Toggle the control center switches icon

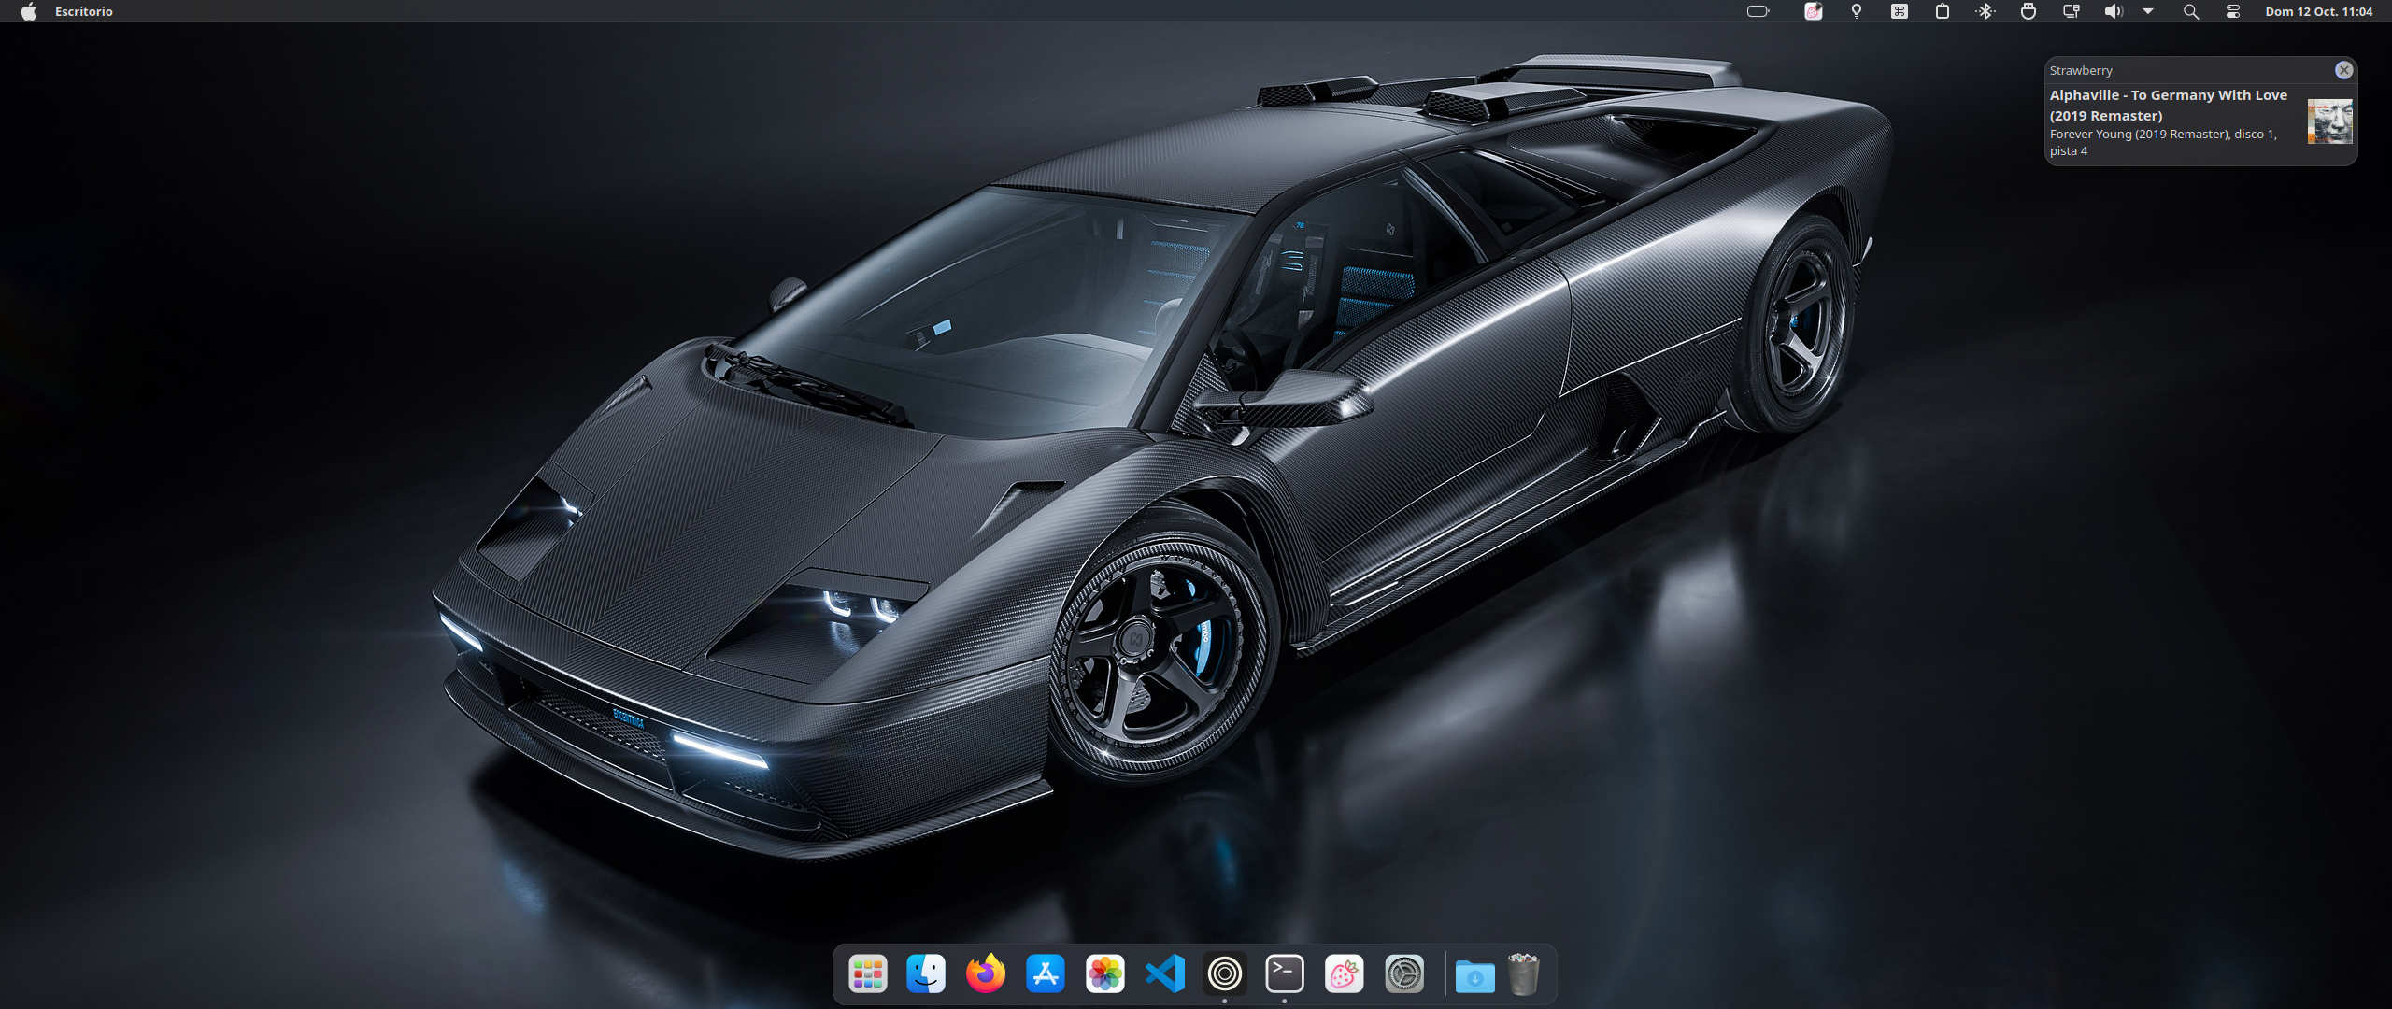click(2233, 11)
